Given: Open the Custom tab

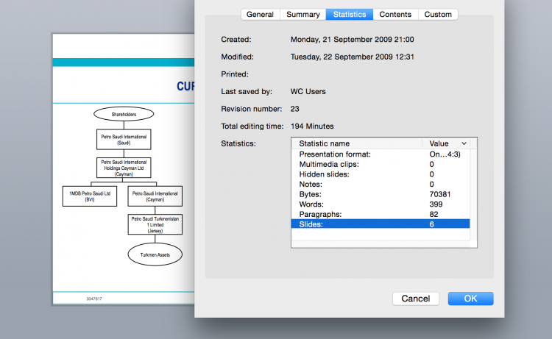Looking at the screenshot, I should (438, 15).
